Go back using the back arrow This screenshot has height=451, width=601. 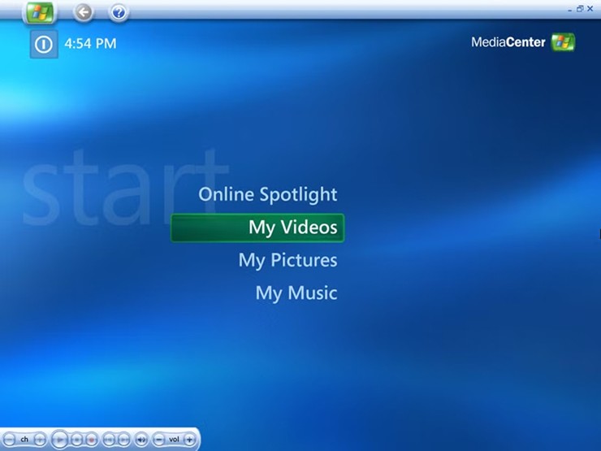click(84, 12)
